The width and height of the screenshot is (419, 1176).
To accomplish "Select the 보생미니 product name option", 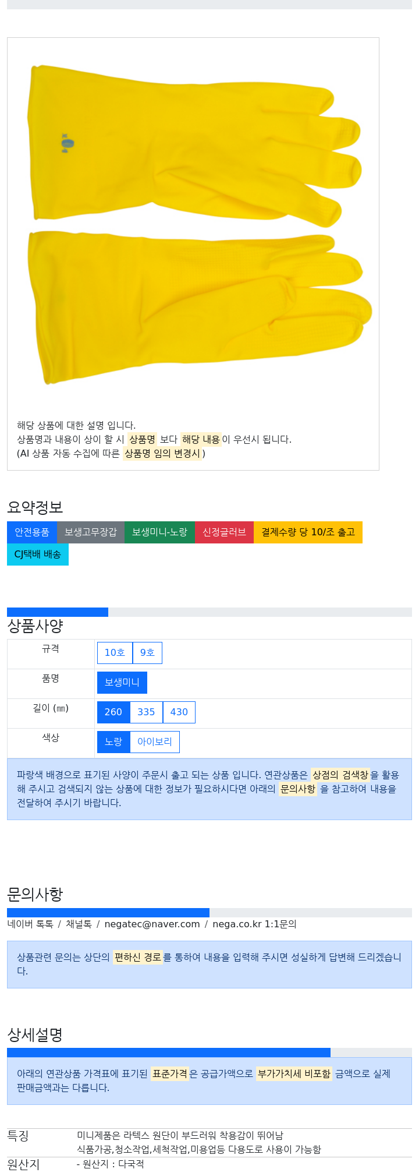I will 122,683.
